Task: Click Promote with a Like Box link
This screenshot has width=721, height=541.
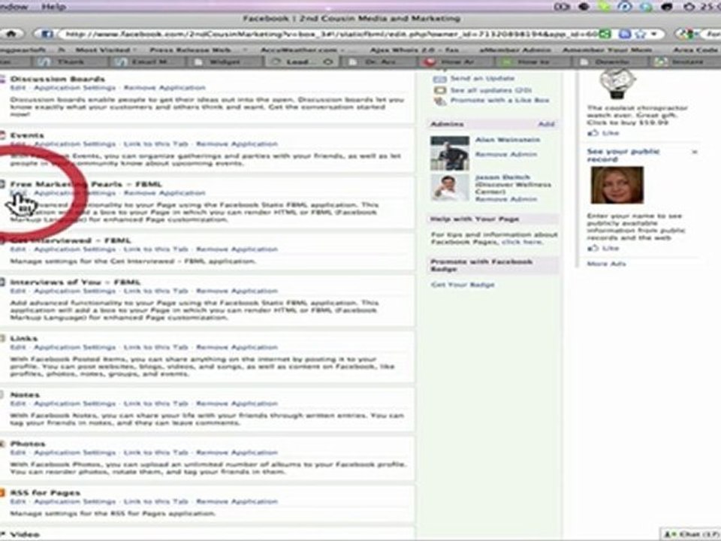Action: coord(499,100)
